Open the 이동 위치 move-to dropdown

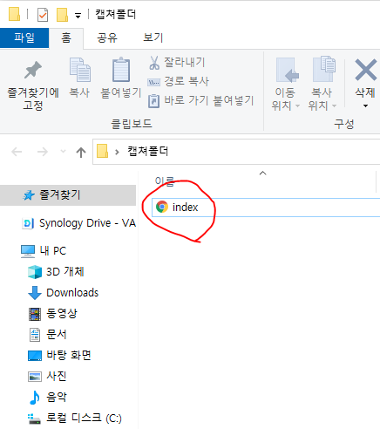pyautogui.click(x=286, y=84)
